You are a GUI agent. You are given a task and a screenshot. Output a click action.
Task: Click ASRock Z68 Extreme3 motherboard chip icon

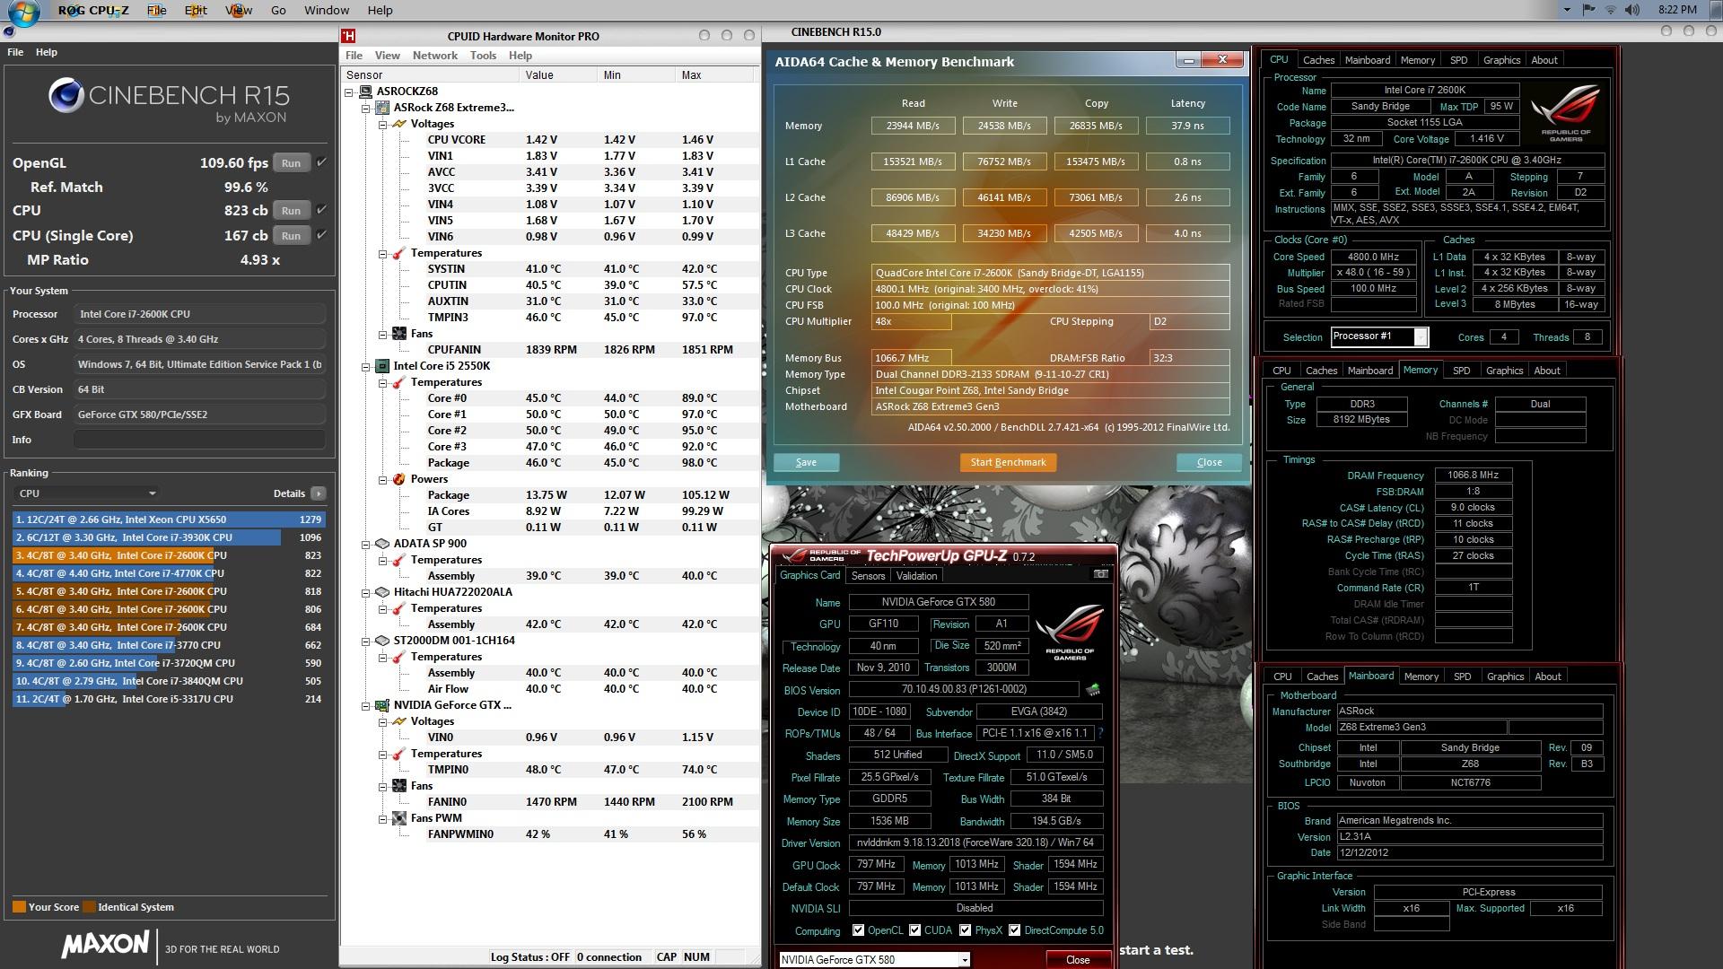382,108
